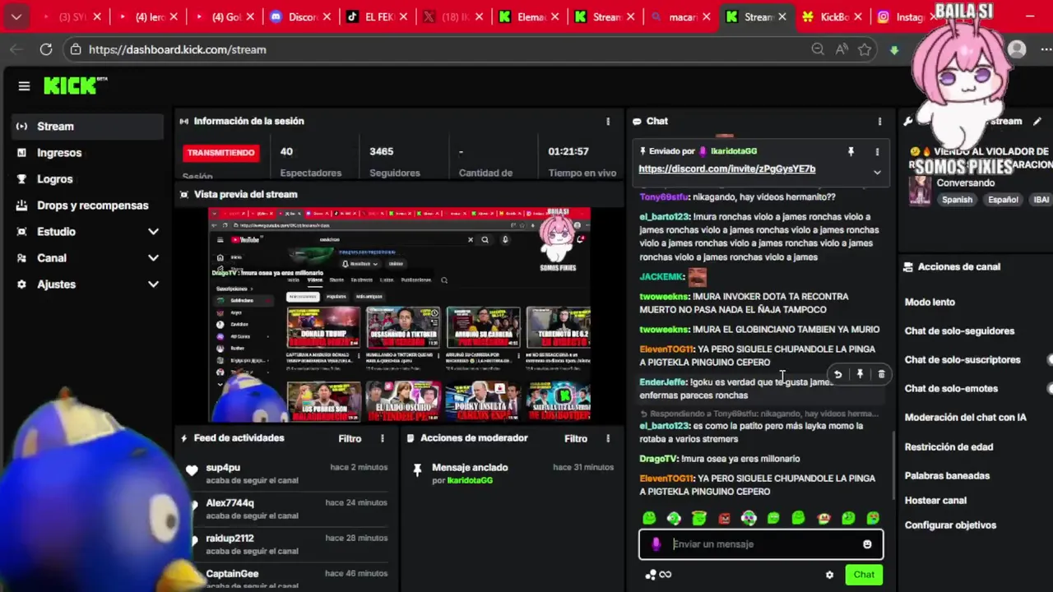This screenshot has width=1053, height=592.
Task: Insert the first green emote in quick bar
Action: (649, 518)
